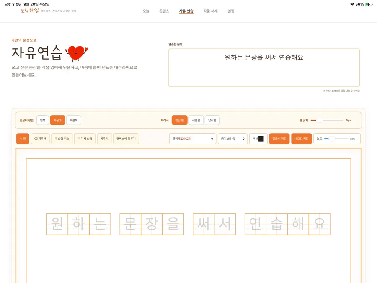Tap the 해 practice cell
The width and height of the screenshot is (377, 283).
(298, 224)
